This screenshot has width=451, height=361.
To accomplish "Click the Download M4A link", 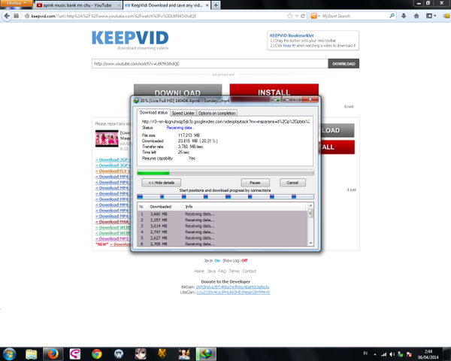I will [x=113, y=222].
